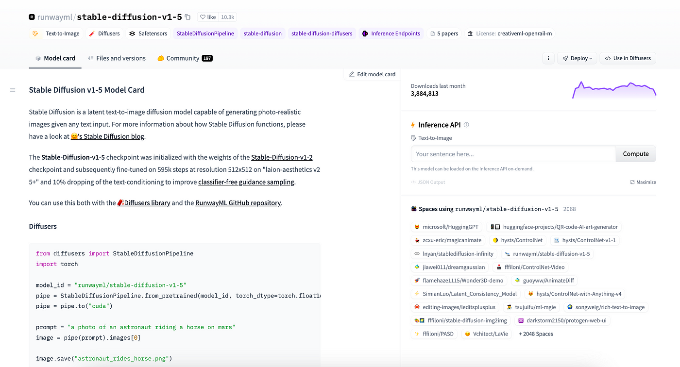
Task: Select the Diffusers tag
Action: click(104, 33)
